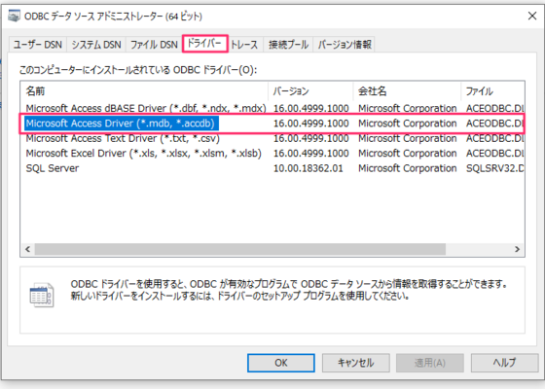The width and height of the screenshot is (545, 389).
Task: Confirm with the OK button
Action: coord(281,363)
